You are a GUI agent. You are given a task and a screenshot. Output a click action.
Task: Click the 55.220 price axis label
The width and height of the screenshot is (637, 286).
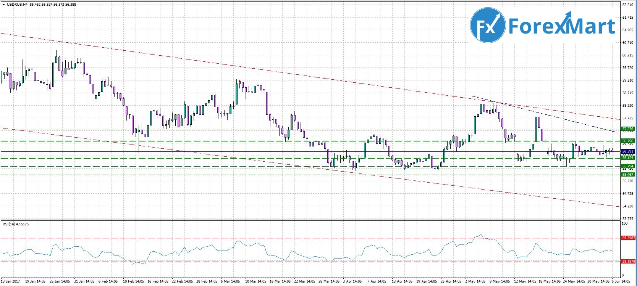coord(628,181)
